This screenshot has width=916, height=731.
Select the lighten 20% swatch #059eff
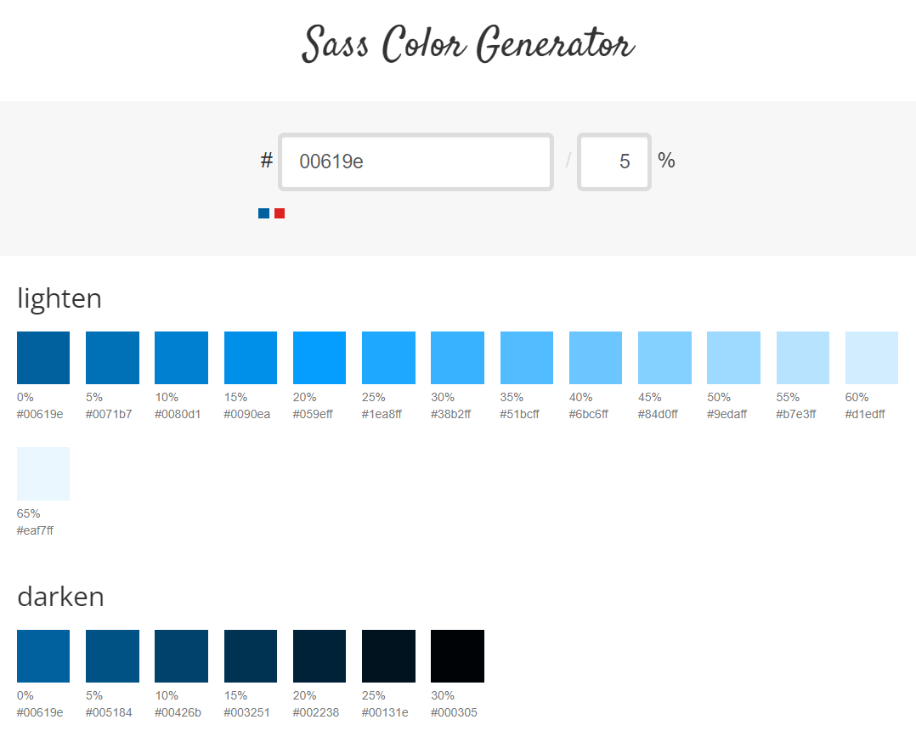[319, 358]
